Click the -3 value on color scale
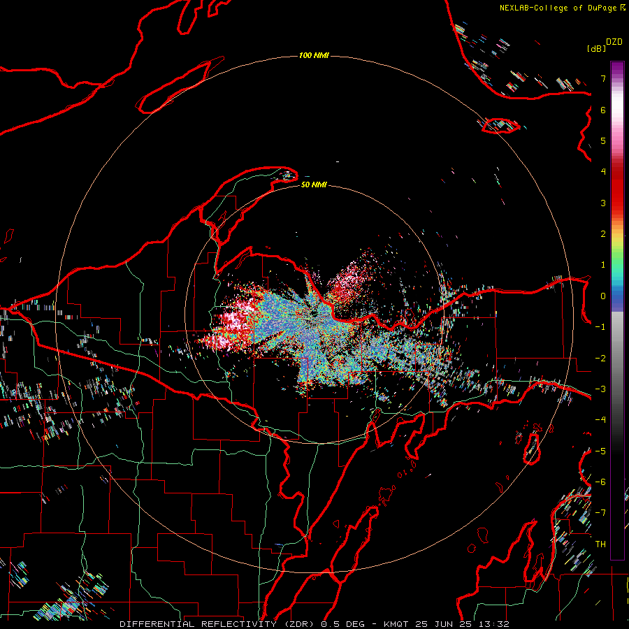The height and width of the screenshot is (629, 629). point(600,389)
